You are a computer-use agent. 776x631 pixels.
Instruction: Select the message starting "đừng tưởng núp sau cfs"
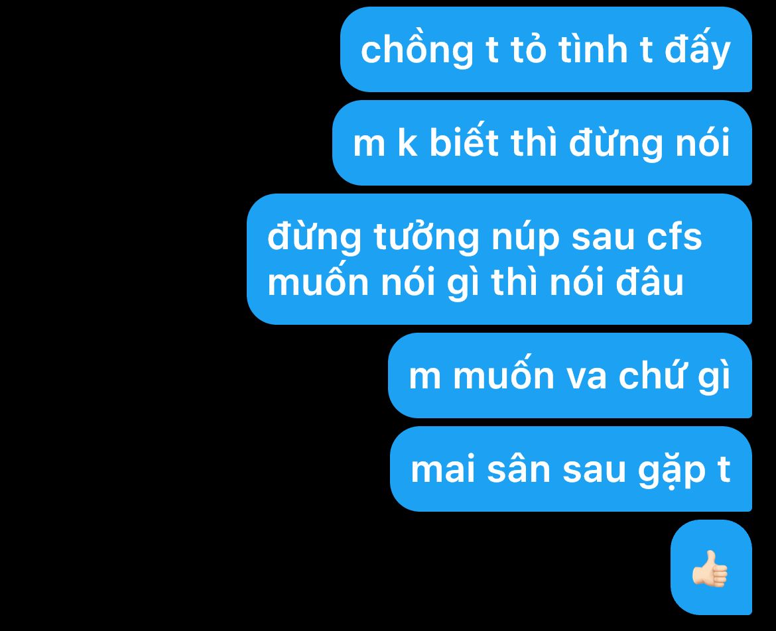[499, 259]
